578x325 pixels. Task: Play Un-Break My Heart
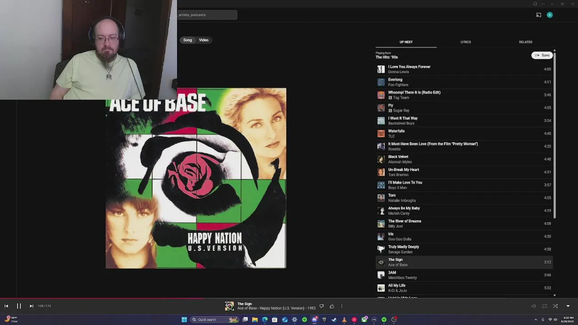[x=464, y=172]
